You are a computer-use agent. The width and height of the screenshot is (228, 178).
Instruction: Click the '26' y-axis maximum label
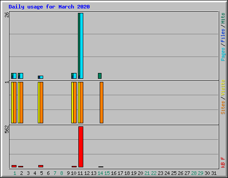pyautogui.click(x=7, y=15)
